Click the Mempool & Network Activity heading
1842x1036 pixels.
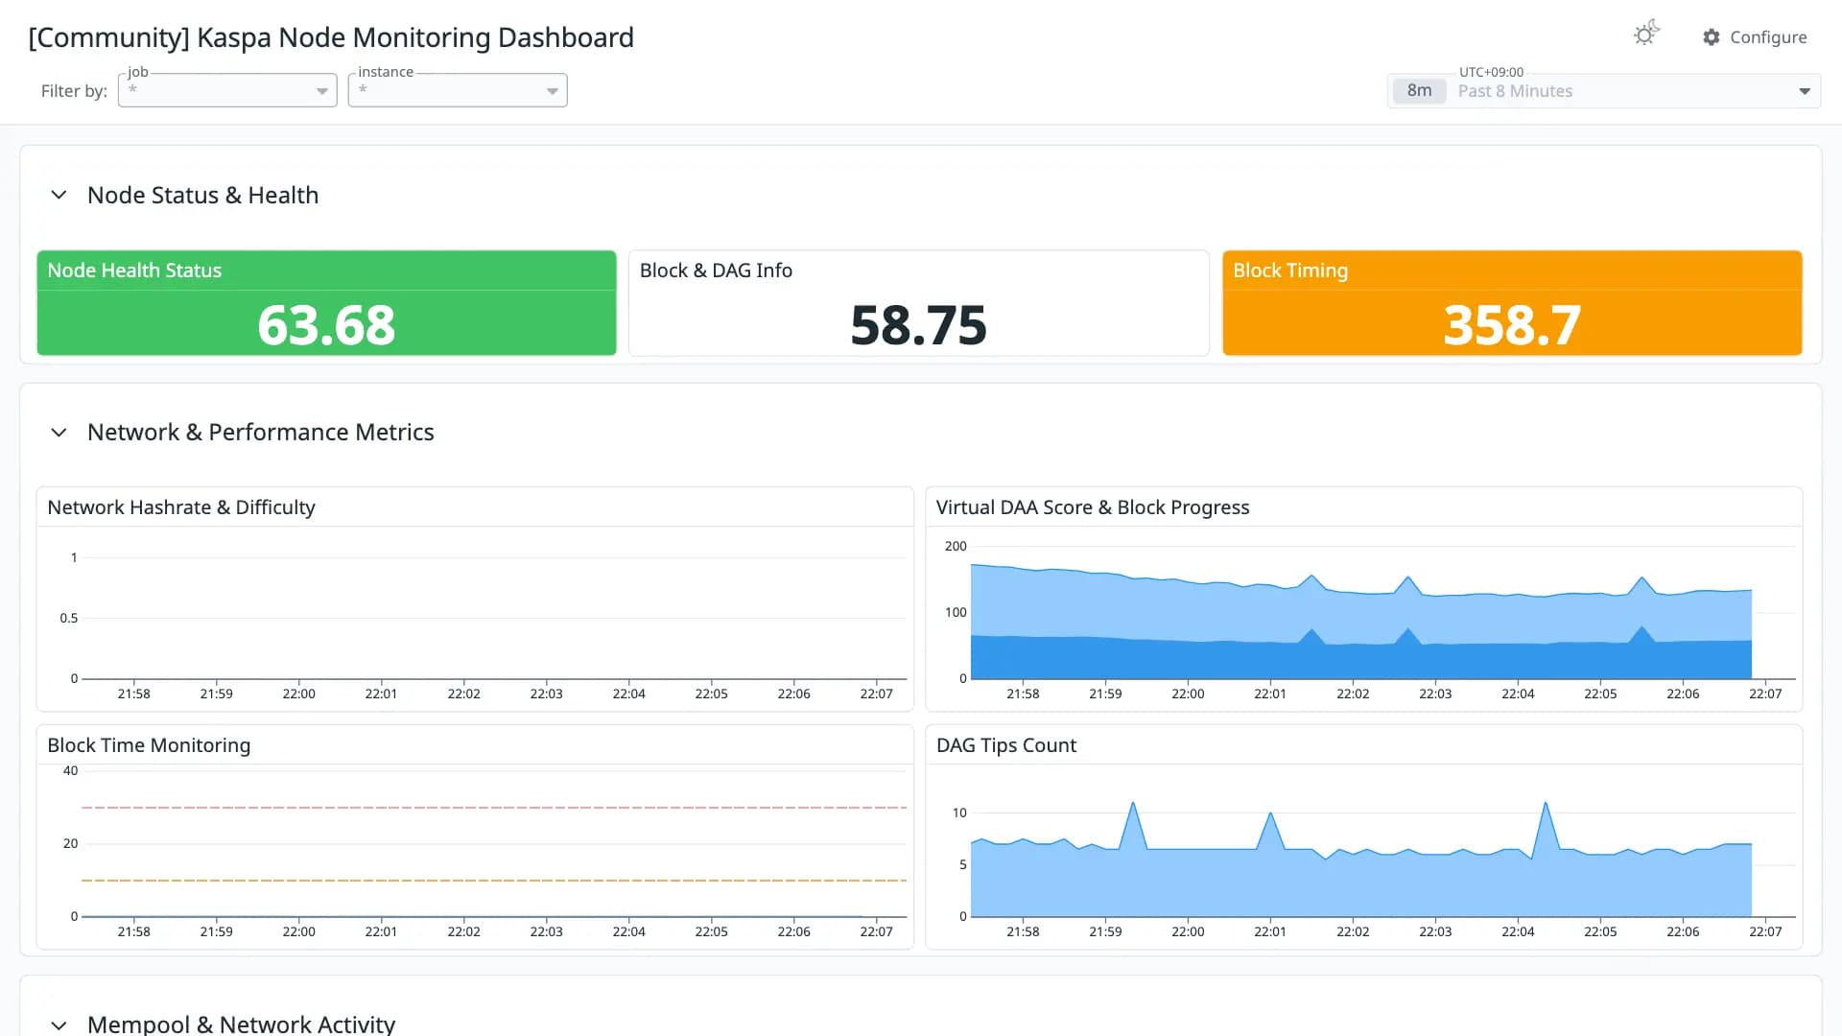click(241, 1024)
